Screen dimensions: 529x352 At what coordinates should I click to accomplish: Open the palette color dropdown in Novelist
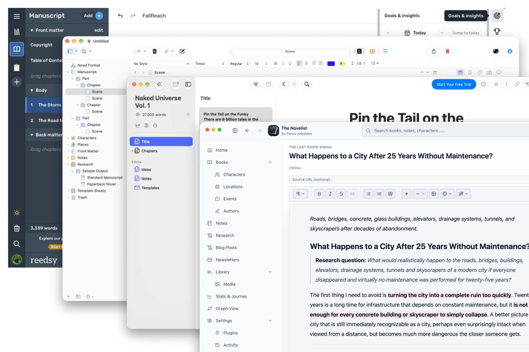[447, 194]
